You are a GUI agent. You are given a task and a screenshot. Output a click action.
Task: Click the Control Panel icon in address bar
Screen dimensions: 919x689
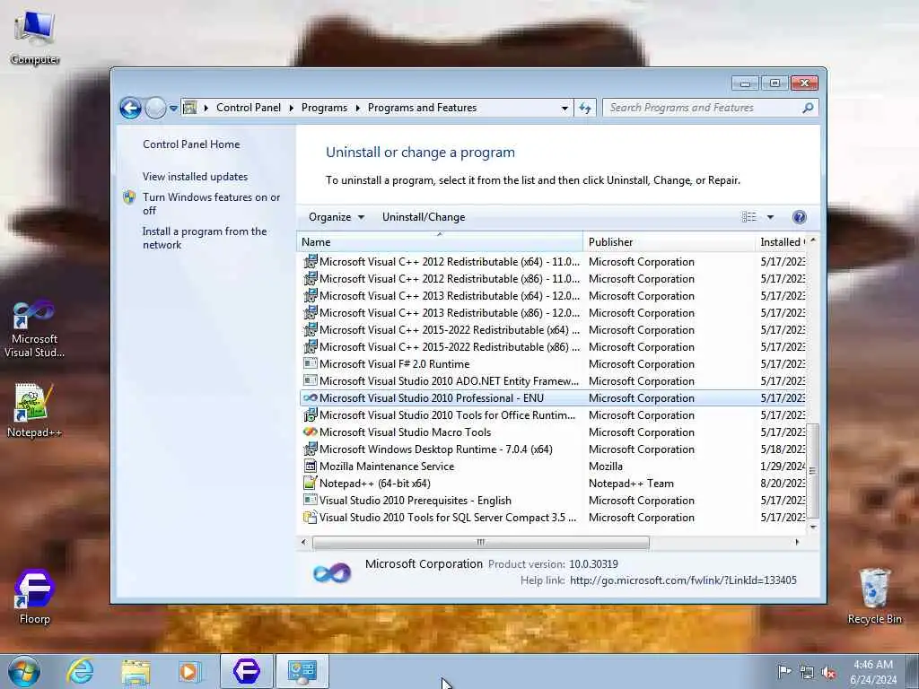pos(190,108)
